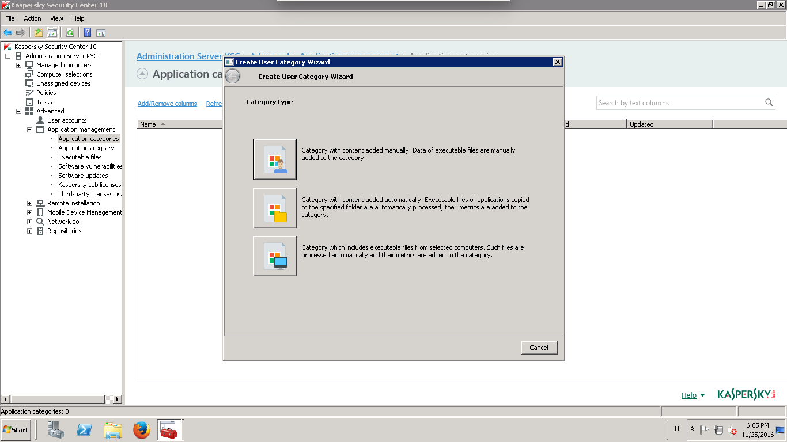This screenshot has width=787, height=442.
Task: Collapse the Application categories header arrow
Action: pyautogui.click(x=142, y=74)
